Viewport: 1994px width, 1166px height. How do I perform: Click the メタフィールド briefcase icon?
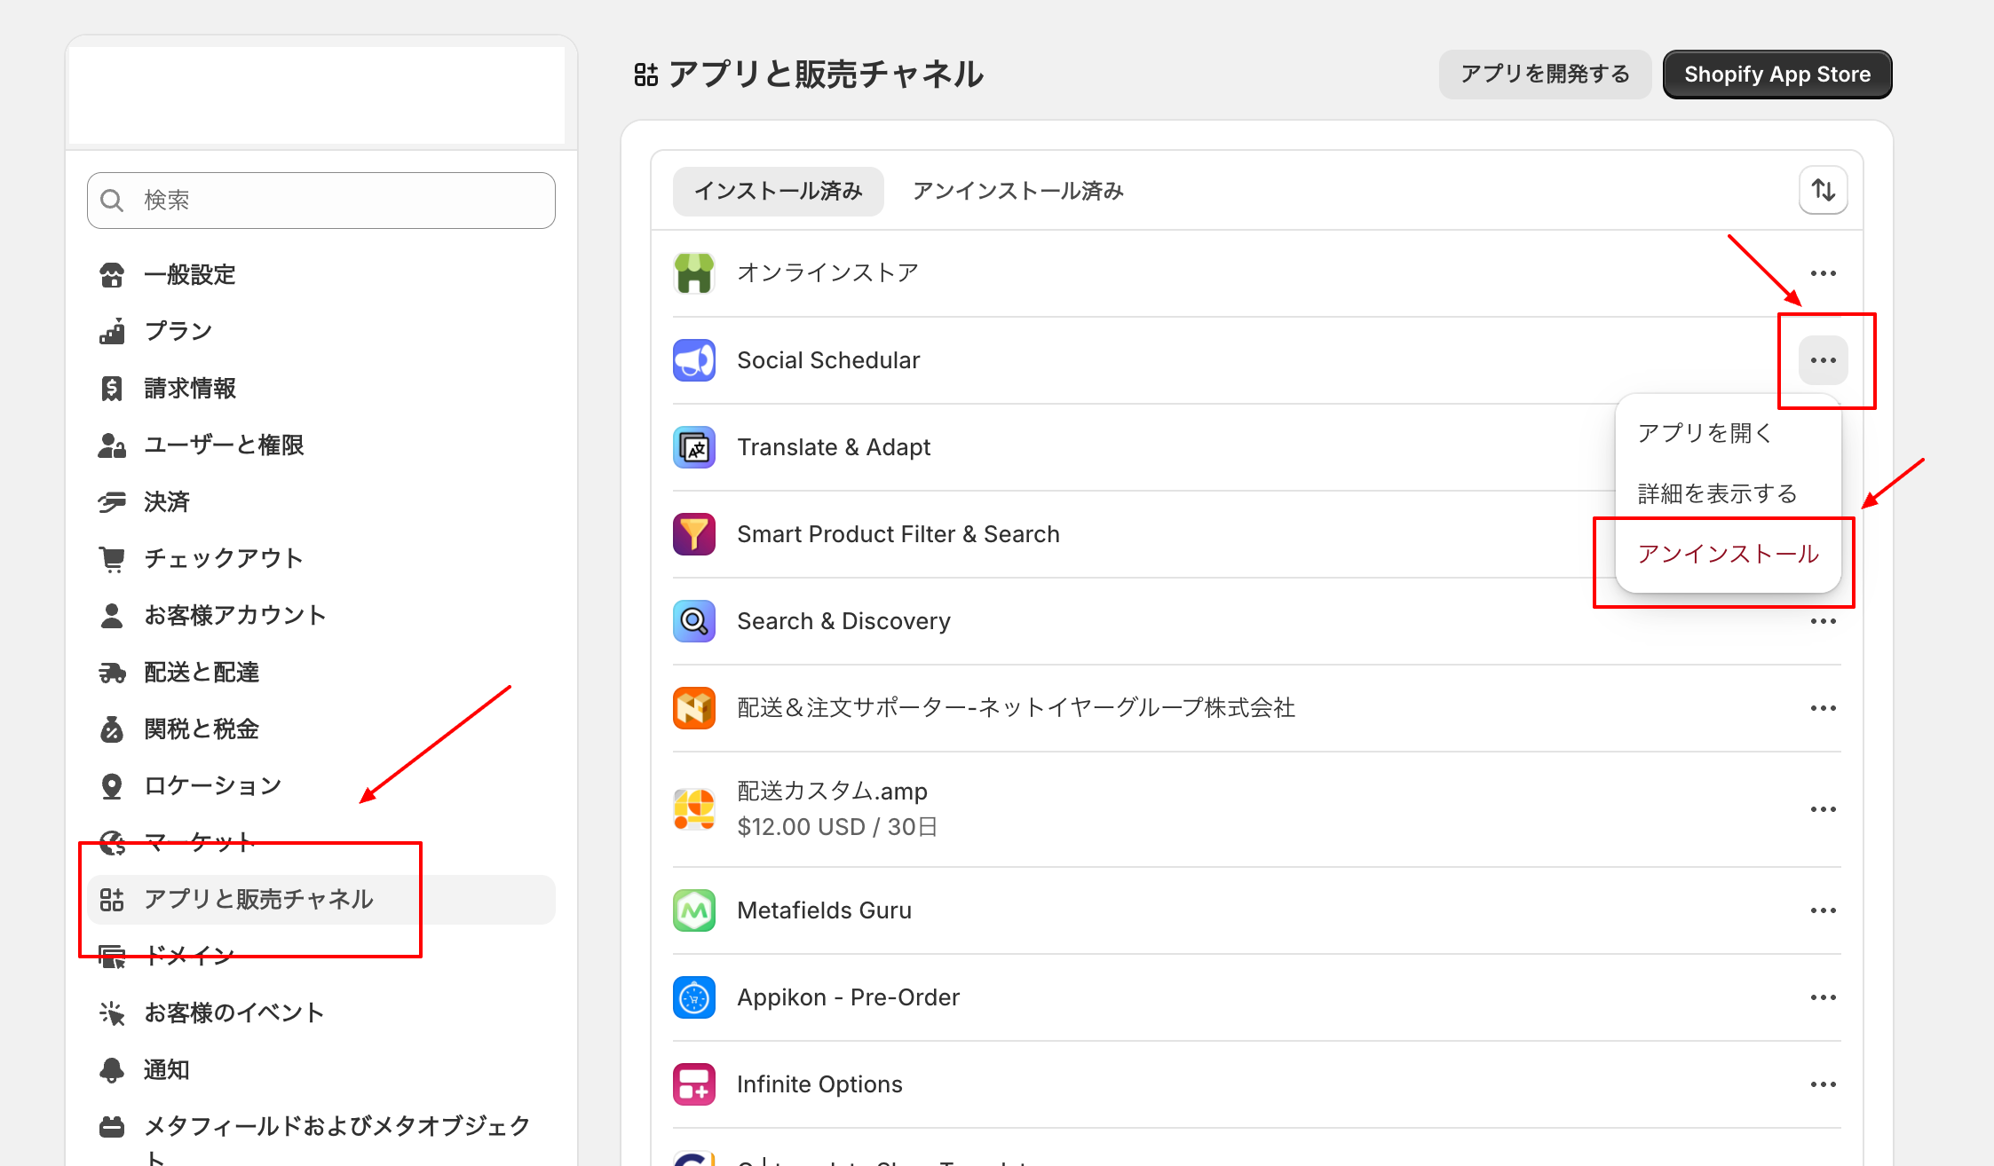[x=112, y=1127]
